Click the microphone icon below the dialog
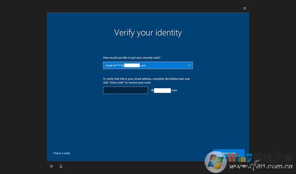This screenshot has height=174, width=296. coord(61,166)
